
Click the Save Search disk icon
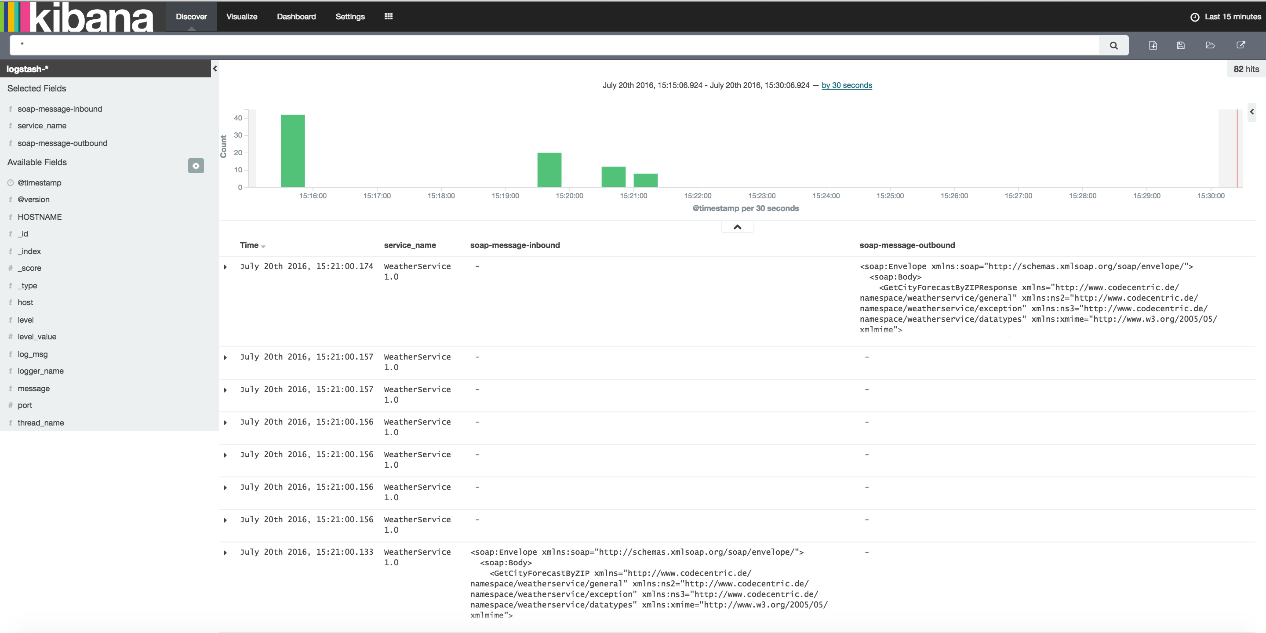[x=1181, y=45]
